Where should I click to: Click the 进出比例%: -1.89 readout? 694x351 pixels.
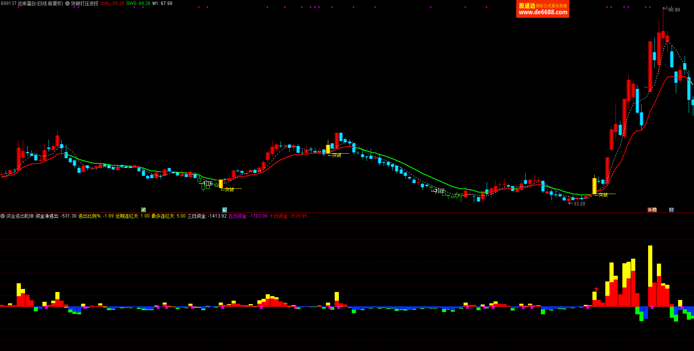click(x=96, y=216)
